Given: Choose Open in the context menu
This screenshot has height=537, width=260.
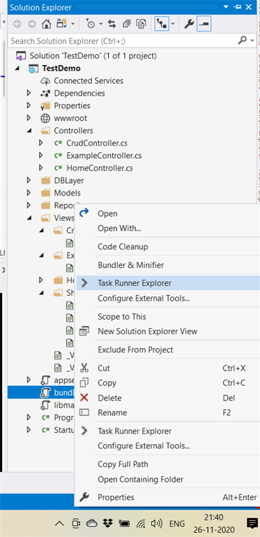Looking at the screenshot, I should pyautogui.click(x=107, y=213).
